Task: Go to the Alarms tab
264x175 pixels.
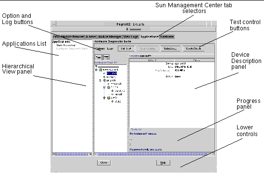Action: click(91, 37)
